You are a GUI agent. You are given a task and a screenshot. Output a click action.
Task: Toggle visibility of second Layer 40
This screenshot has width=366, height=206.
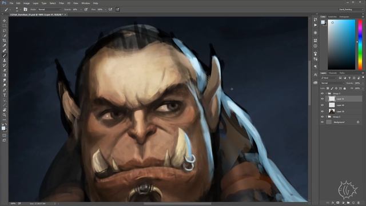coord(322,105)
